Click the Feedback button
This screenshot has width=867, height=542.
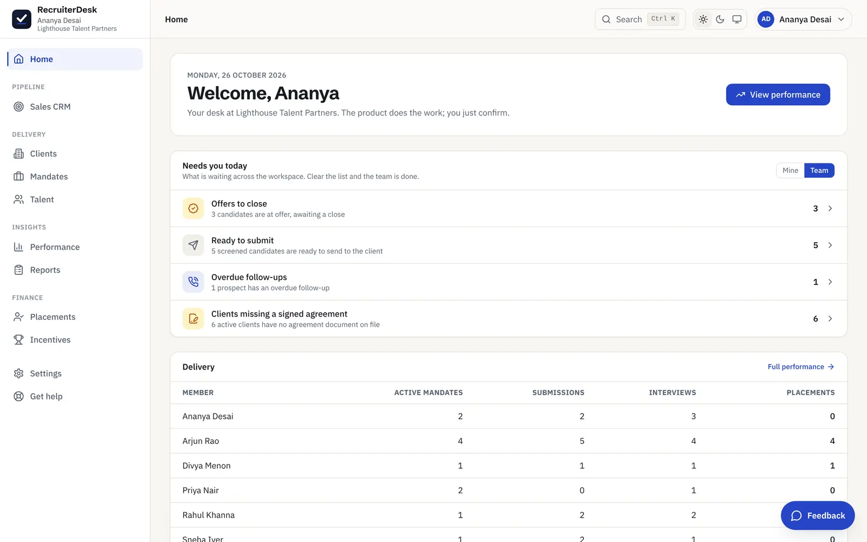tap(818, 516)
